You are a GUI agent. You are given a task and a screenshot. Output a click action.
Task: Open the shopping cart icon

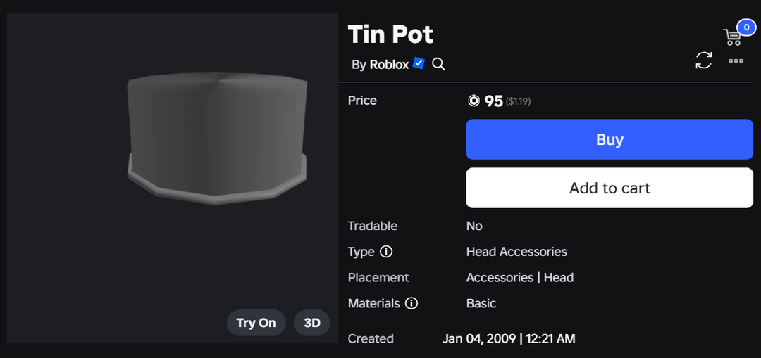[x=733, y=37]
